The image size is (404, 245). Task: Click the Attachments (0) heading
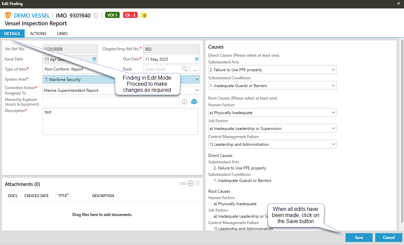(22, 184)
